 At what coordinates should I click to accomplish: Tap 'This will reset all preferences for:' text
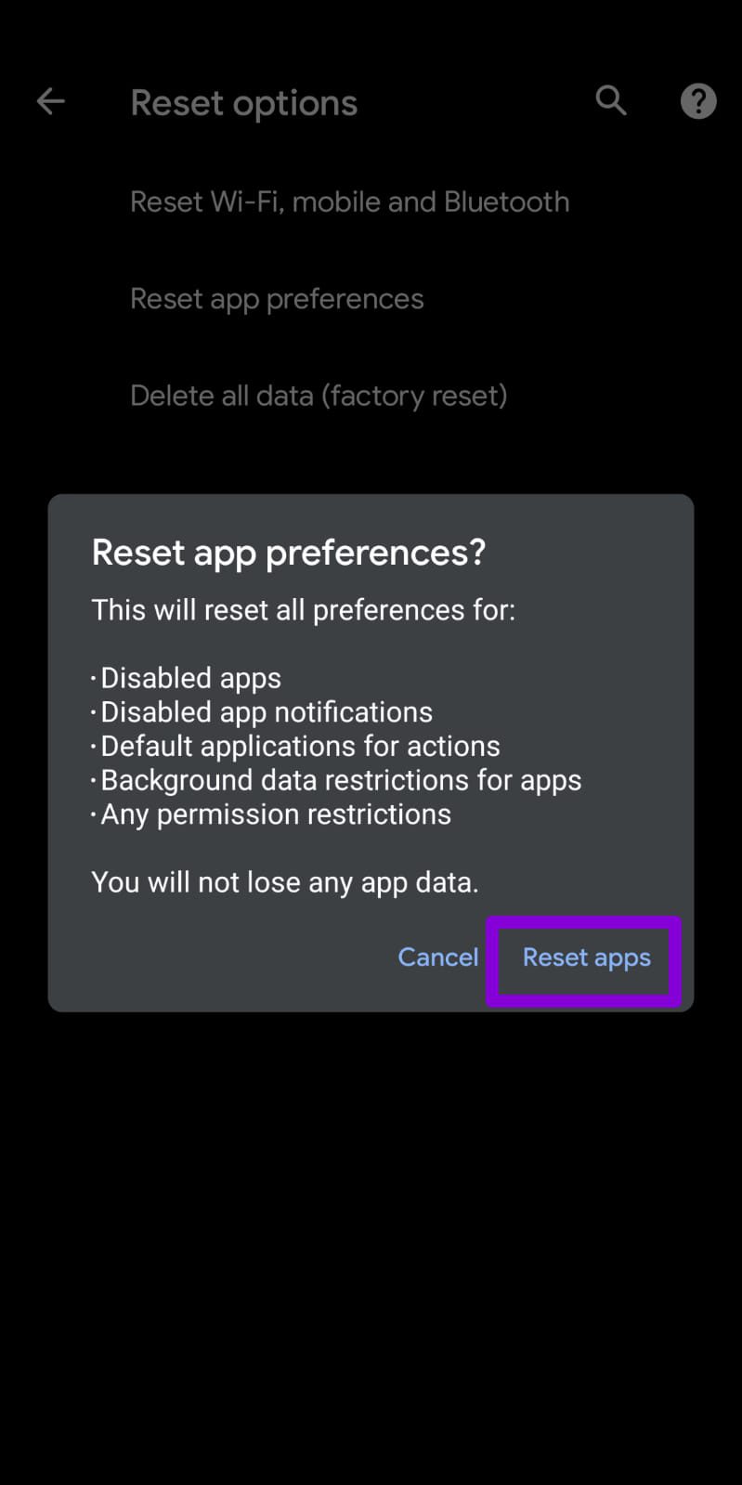point(303,610)
